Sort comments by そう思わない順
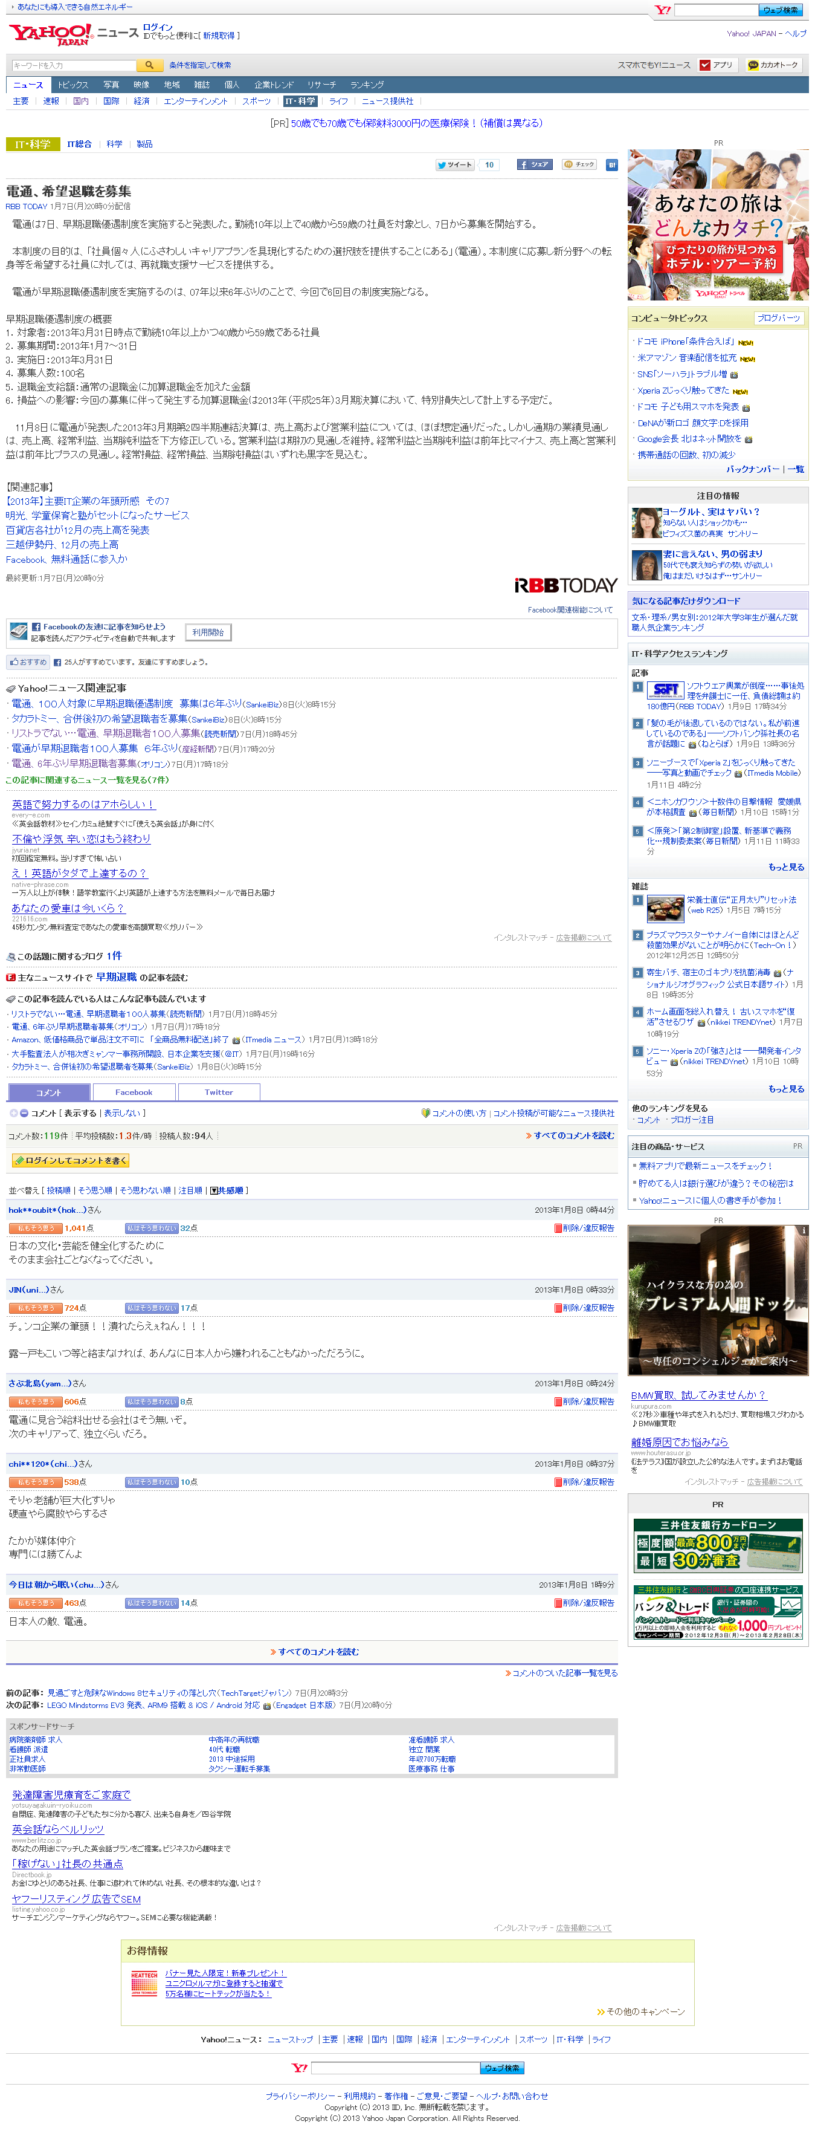The height and width of the screenshot is (2136, 815). 145,1190
